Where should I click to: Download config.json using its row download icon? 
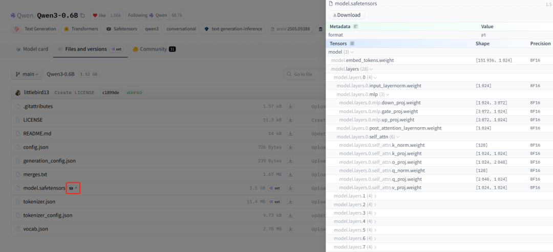(290, 147)
